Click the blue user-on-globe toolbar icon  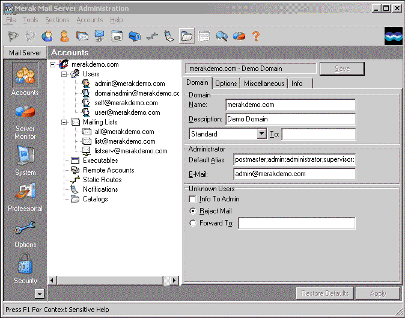click(x=47, y=36)
